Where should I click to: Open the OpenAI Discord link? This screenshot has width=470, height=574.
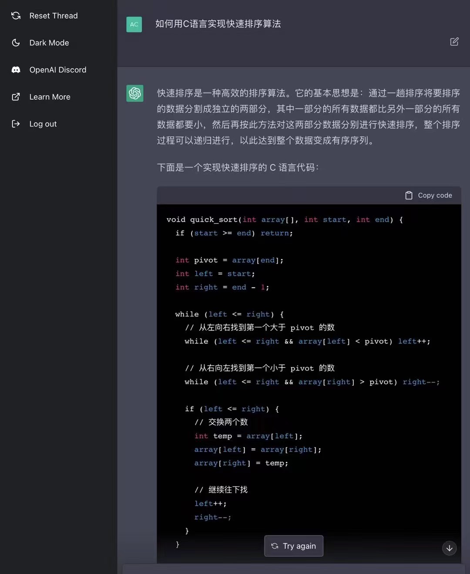point(58,70)
